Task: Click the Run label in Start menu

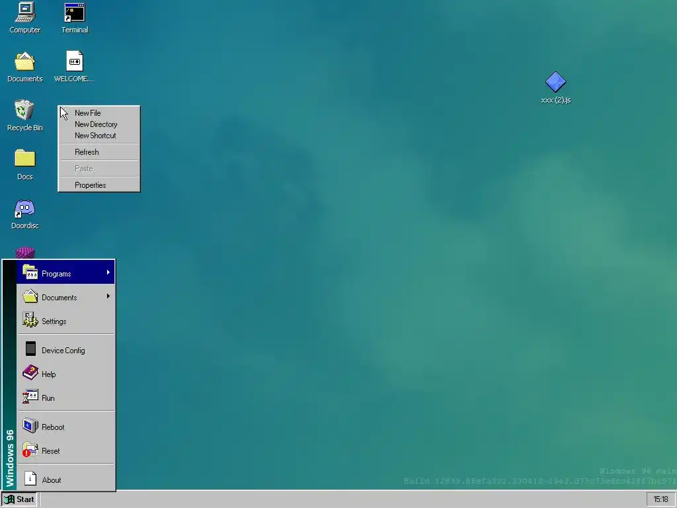Action: coord(48,398)
